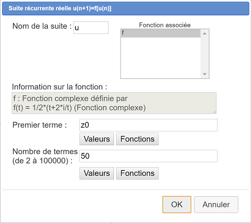
Task: Cancel the dialog with the Annuler button
Action: coord(216,204)
